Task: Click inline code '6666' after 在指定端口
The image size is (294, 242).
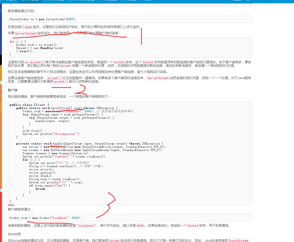Action: pos(28,27)
